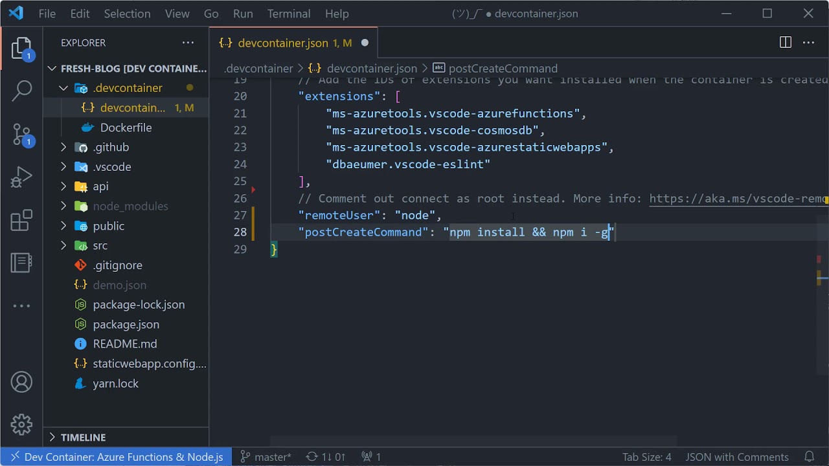Open README.md file

(x=124, y=344)
